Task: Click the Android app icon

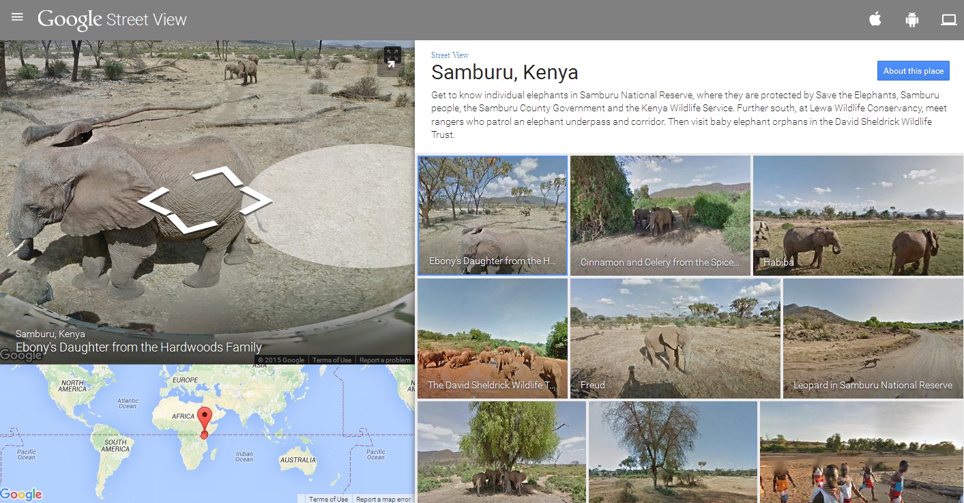Action: (x=911, y=20)
